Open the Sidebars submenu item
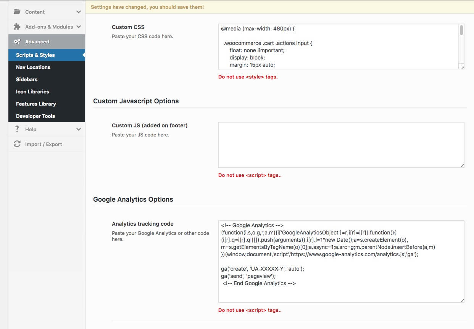The height and width of the screenshot is (329, 474). [x=27, y=79]
